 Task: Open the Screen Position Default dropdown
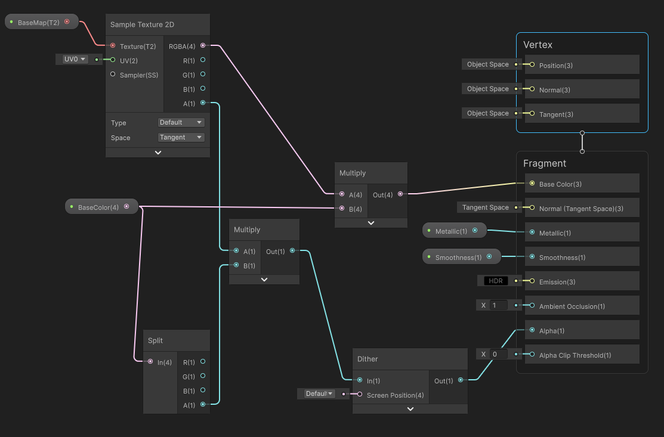319,393
